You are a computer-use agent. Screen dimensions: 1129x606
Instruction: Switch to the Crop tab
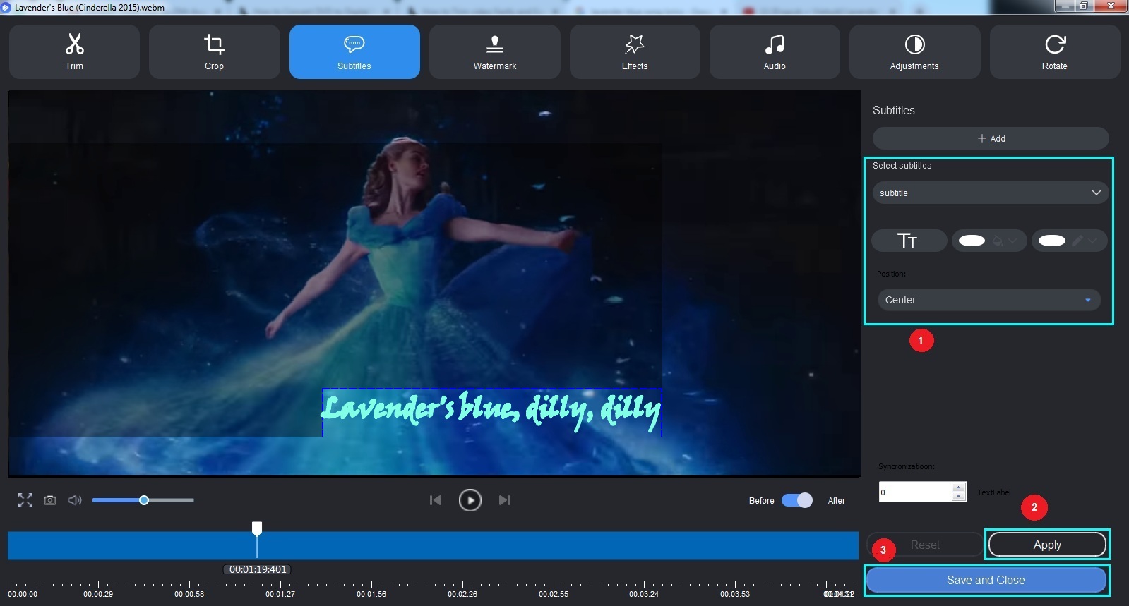coord(214,51)
